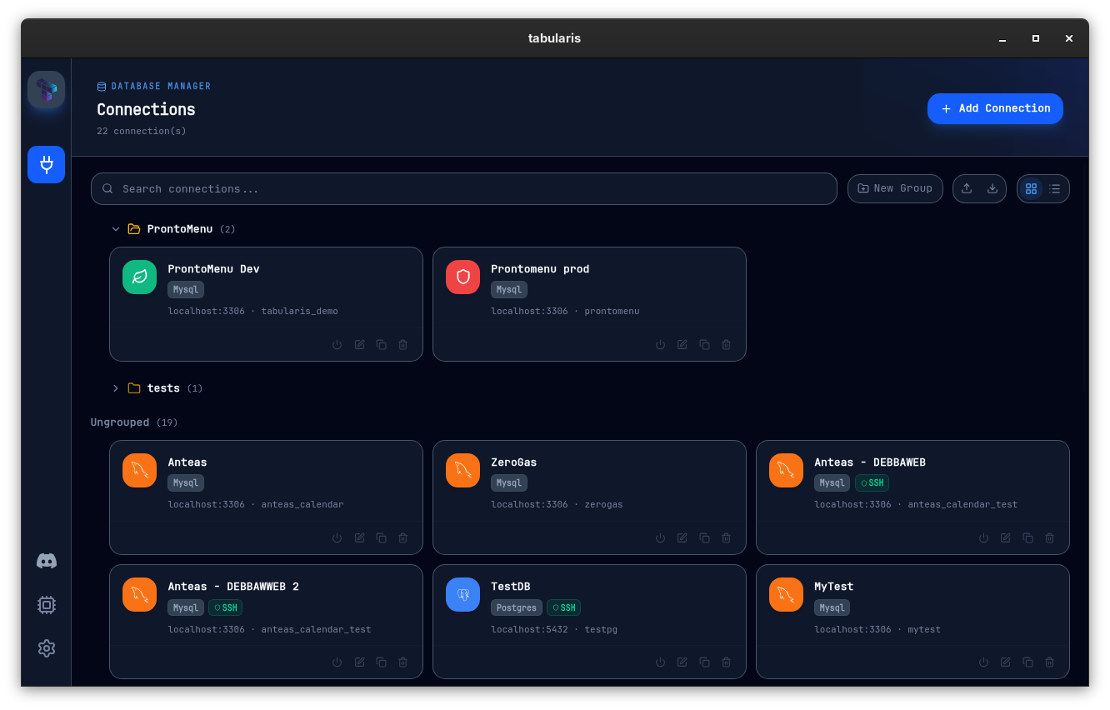Click "localhost:3306 · zerogas" text
The image size is (1110, 710).
click(x=557, y=504)
